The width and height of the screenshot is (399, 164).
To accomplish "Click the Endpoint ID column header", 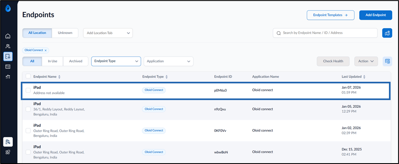I will click(223, 77).
